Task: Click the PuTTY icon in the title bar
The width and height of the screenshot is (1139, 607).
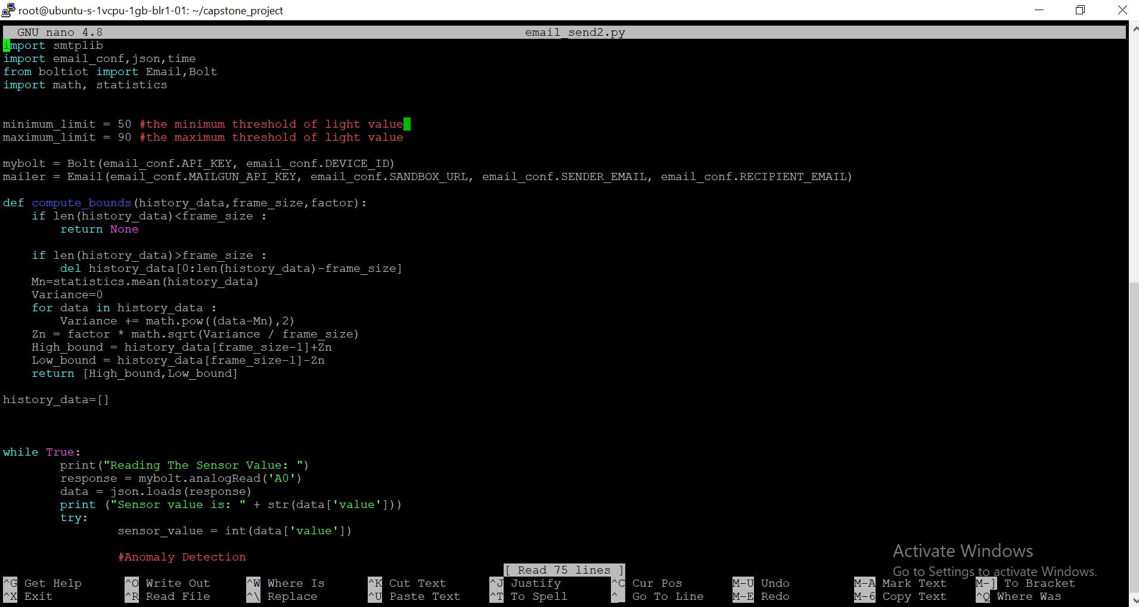Action: pos(8,10)
